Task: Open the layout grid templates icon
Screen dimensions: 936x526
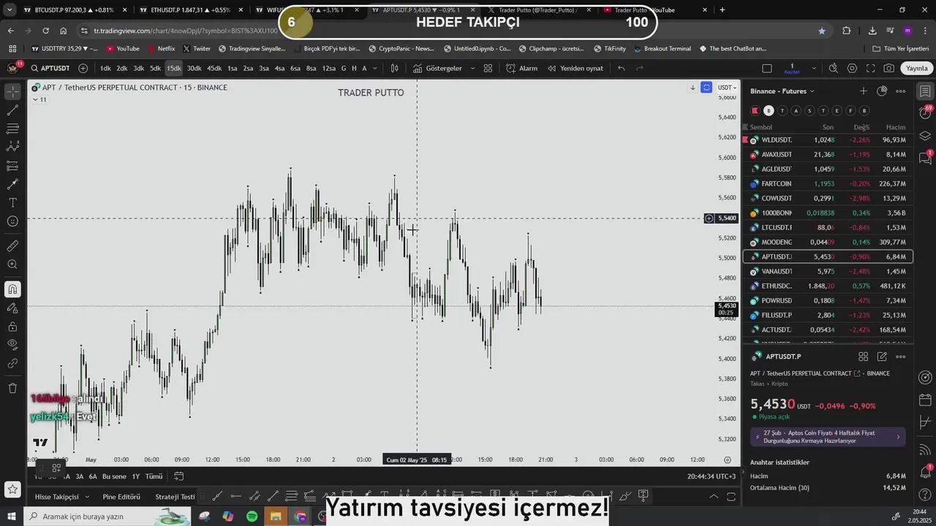Action: coord(487,68)
